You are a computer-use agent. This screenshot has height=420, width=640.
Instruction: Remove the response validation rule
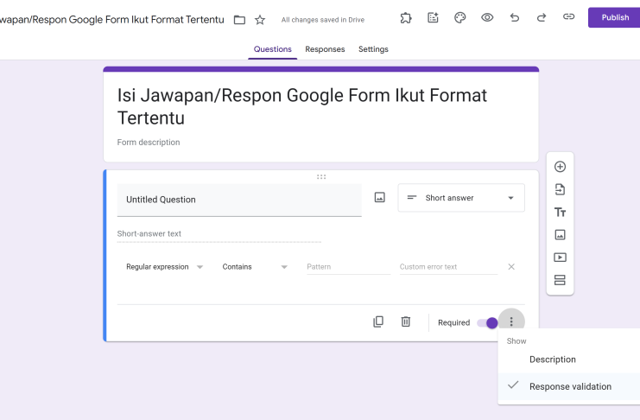pos(511,267)
